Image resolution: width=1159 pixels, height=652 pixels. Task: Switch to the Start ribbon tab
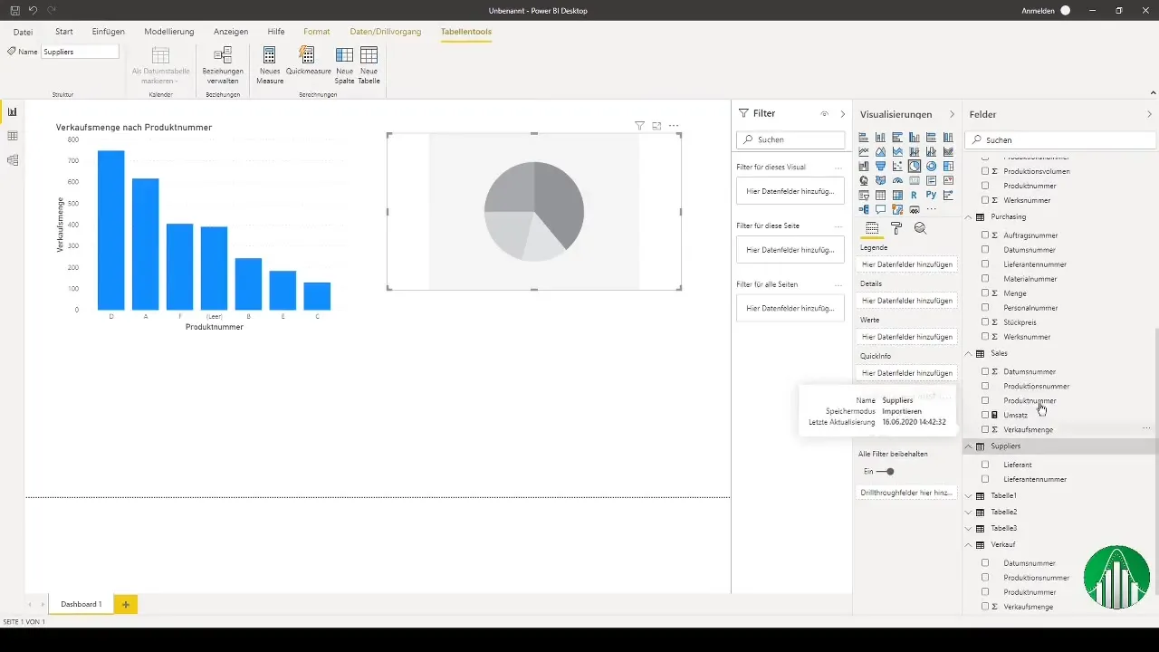64,32
